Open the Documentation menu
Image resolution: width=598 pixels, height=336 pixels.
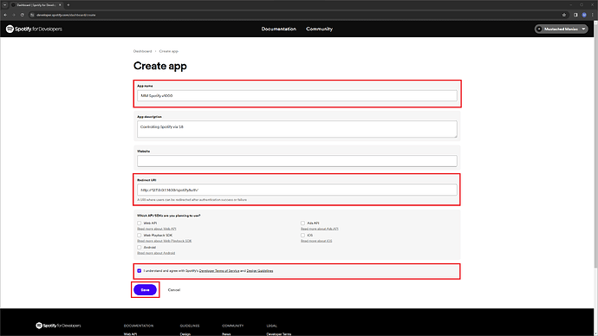click(x=278, y=29)
